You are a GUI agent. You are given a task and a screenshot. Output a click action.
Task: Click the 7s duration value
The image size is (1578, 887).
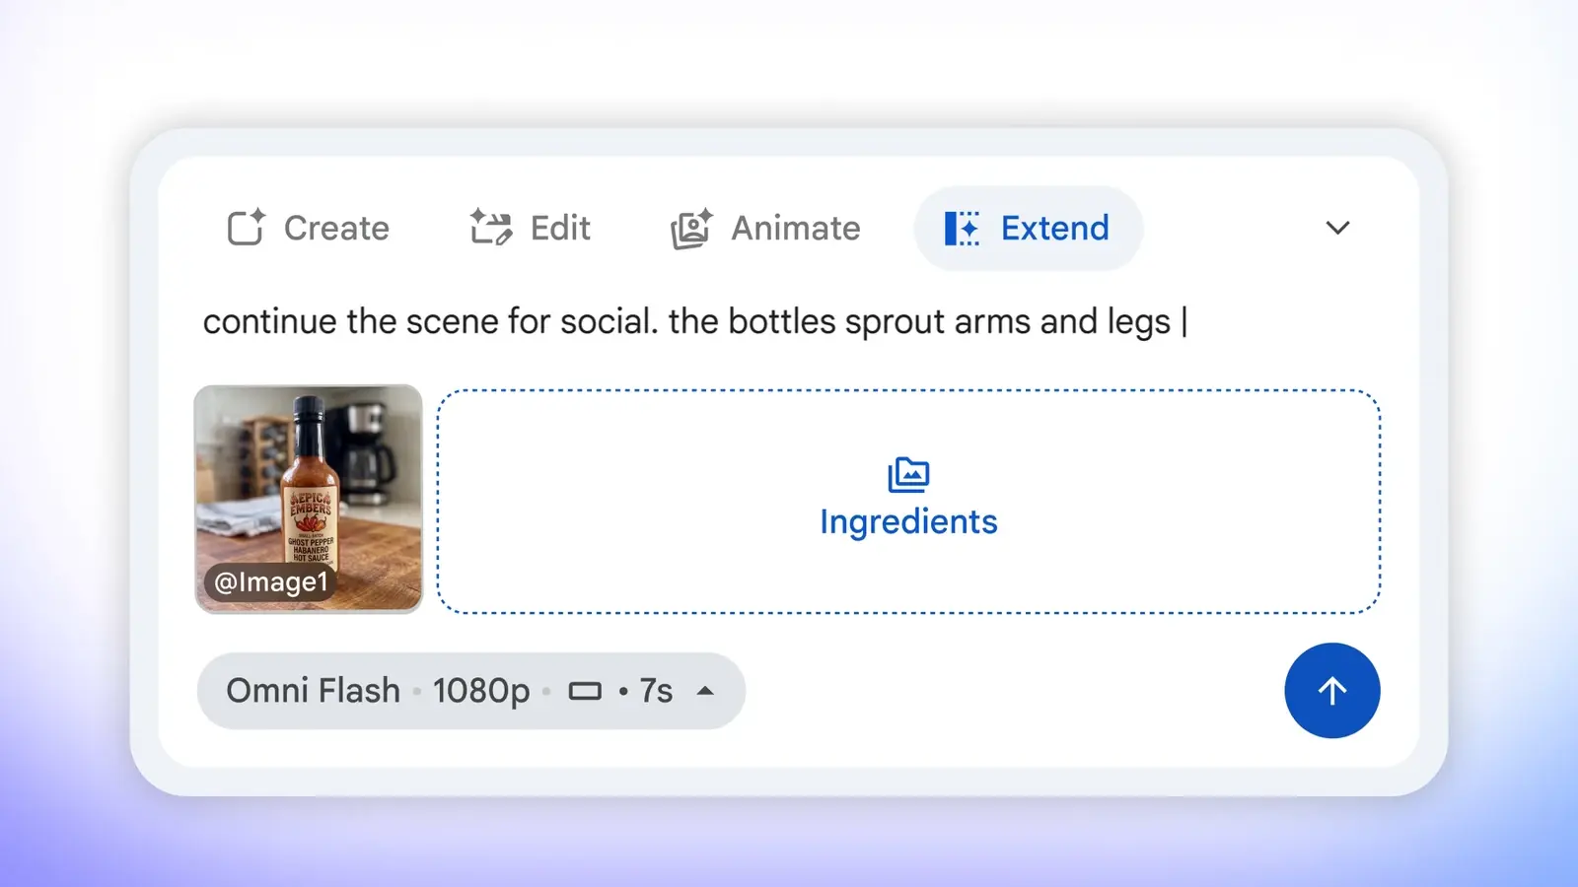656,691
